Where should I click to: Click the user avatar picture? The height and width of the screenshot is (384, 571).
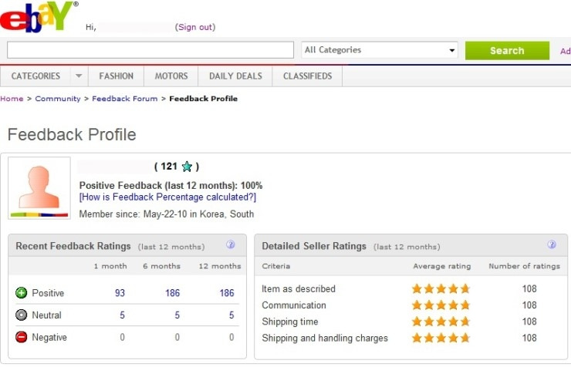39,188
